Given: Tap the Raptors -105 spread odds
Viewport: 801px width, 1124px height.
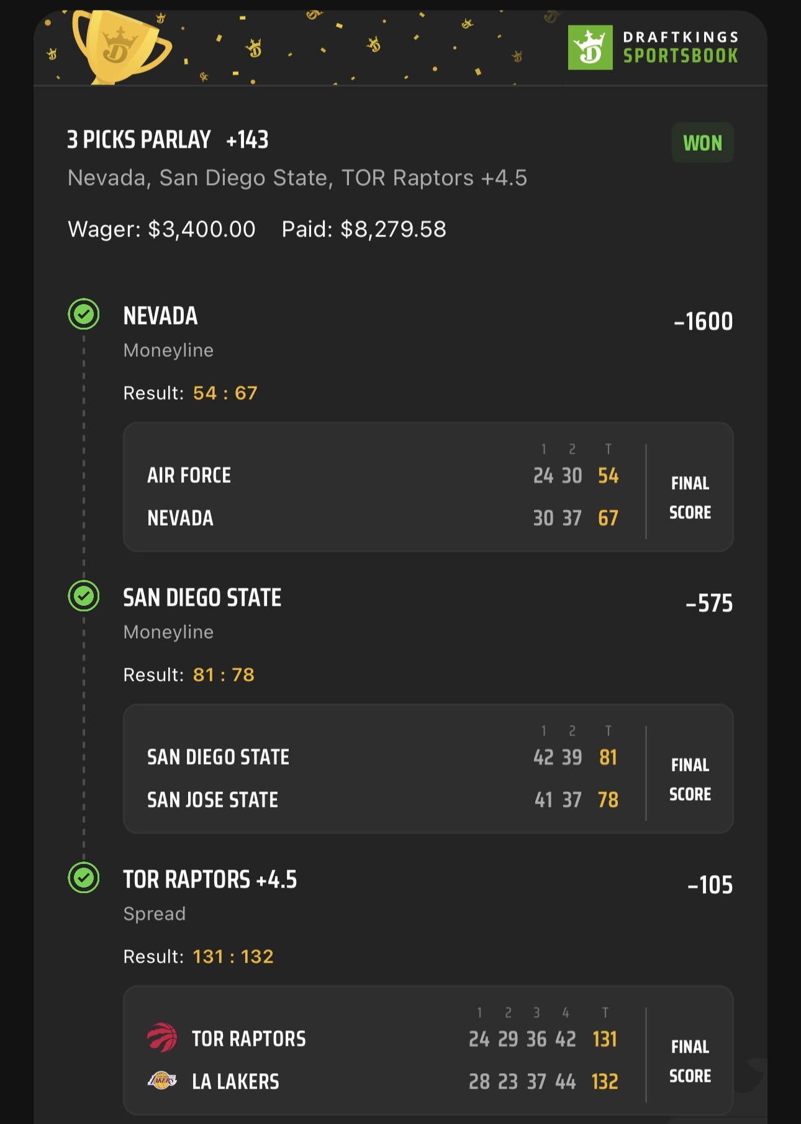Looking at the screenshot, I should click(x=710, y=885).
